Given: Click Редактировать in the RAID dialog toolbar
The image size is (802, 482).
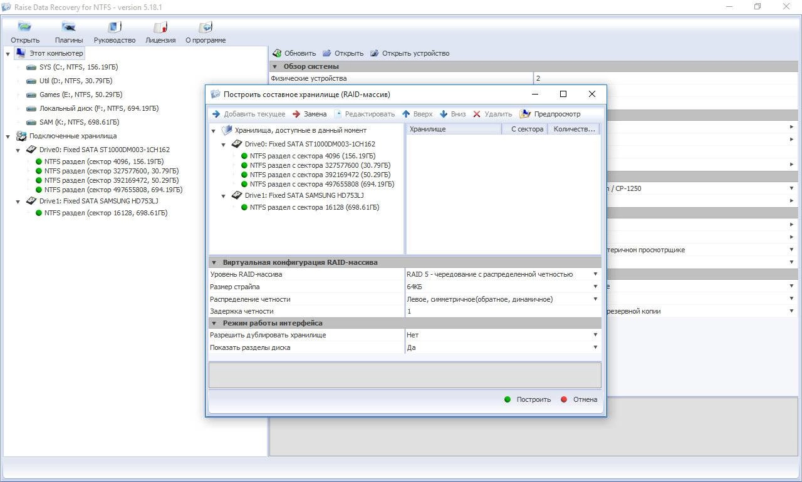Looking at the screenshot, I should coord(364,114).
